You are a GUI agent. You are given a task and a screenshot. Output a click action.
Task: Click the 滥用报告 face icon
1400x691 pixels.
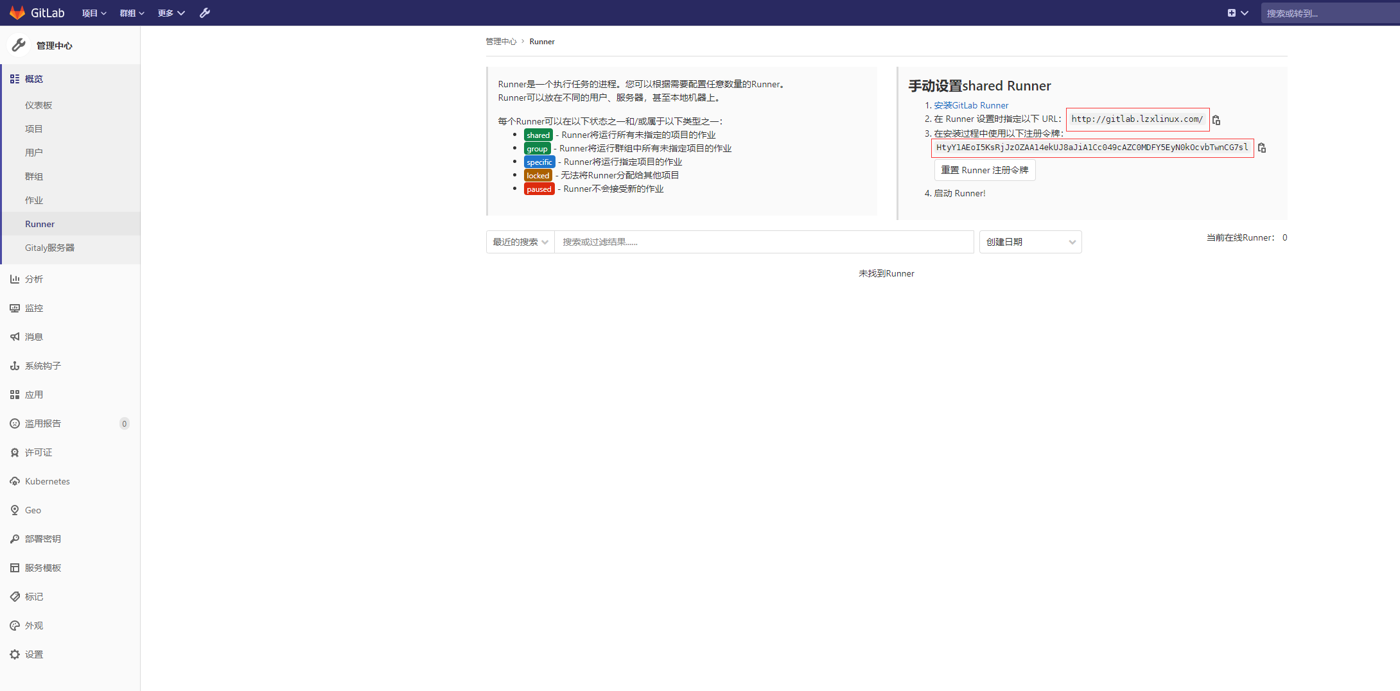[x=15, y=423]
